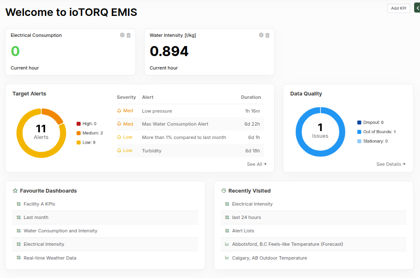Screen dimensions: 420x278
Task: Click the Data Quality heading
Action: 306,94
